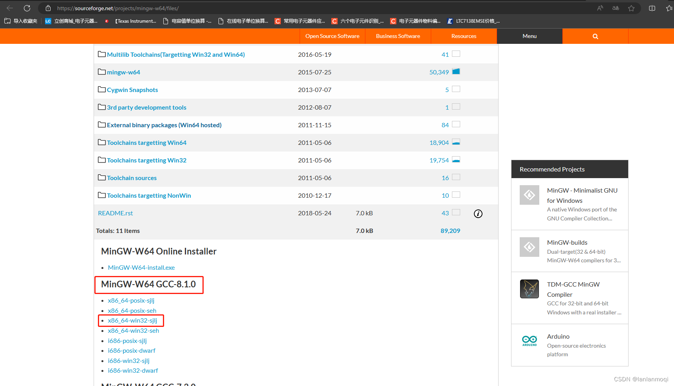Image resolution: width=674 pixels, height=386 pixels.
Task: Click TDM-GCC MinGW Compiler icon
Action: [529, 289]
